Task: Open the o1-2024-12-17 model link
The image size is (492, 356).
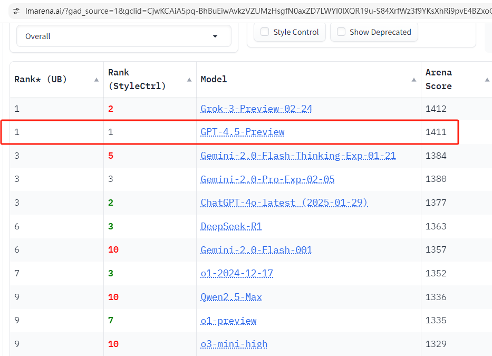Action: [237, 273]
